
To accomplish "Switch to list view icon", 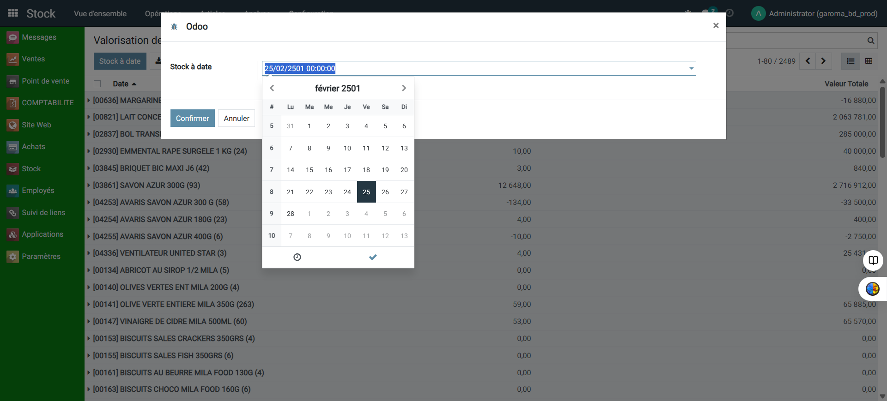I will tap(851, 61).
